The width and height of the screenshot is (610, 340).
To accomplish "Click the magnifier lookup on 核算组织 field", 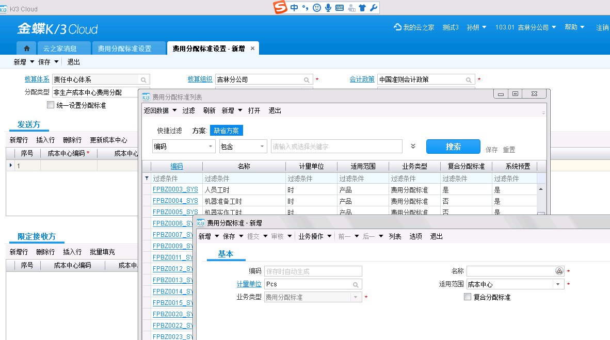I will [x=307, y=80].
